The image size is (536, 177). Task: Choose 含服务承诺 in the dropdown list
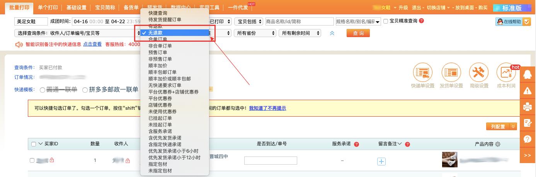(x=175, y=131)
